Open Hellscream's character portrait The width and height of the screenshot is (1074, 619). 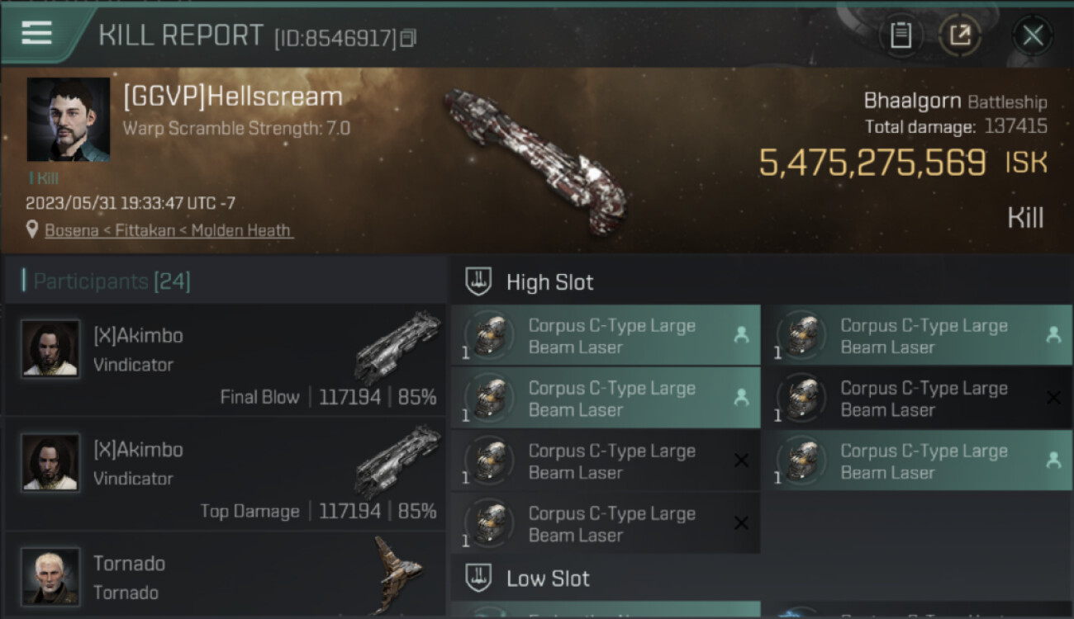tap(69, 120)
